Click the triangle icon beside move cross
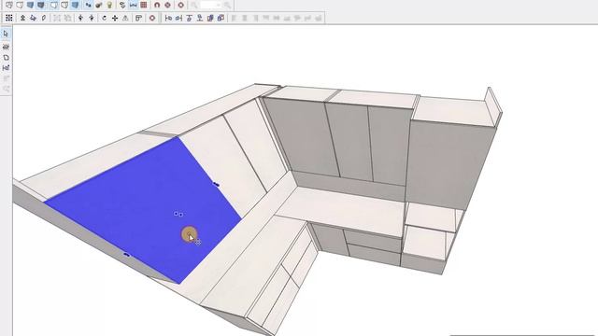 click(x=125, y=18)
